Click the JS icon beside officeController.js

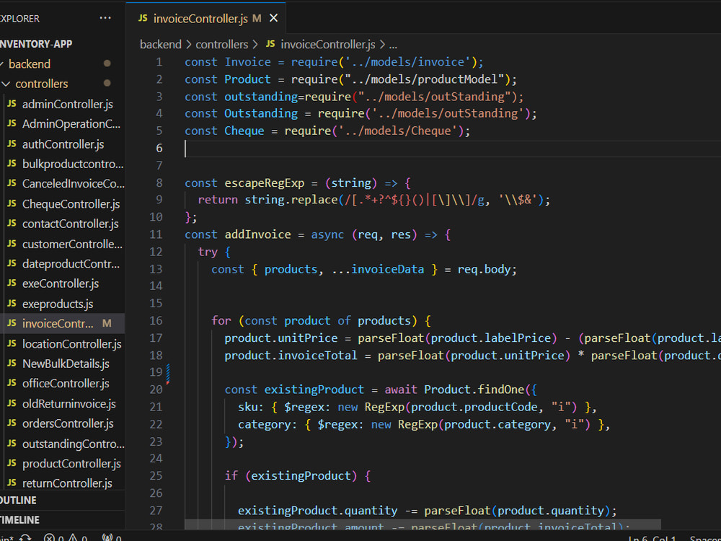coord(12,383)
